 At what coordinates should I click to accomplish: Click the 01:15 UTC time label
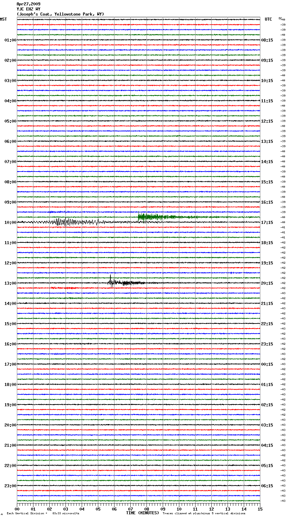(267, 385)
